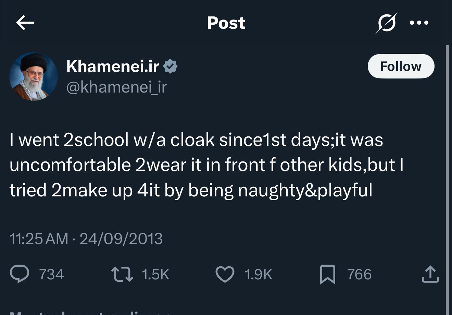This screenshot has height=315, width=452.
Task: Click the 1.5K repost count
Action: click(x=155, y=275)
